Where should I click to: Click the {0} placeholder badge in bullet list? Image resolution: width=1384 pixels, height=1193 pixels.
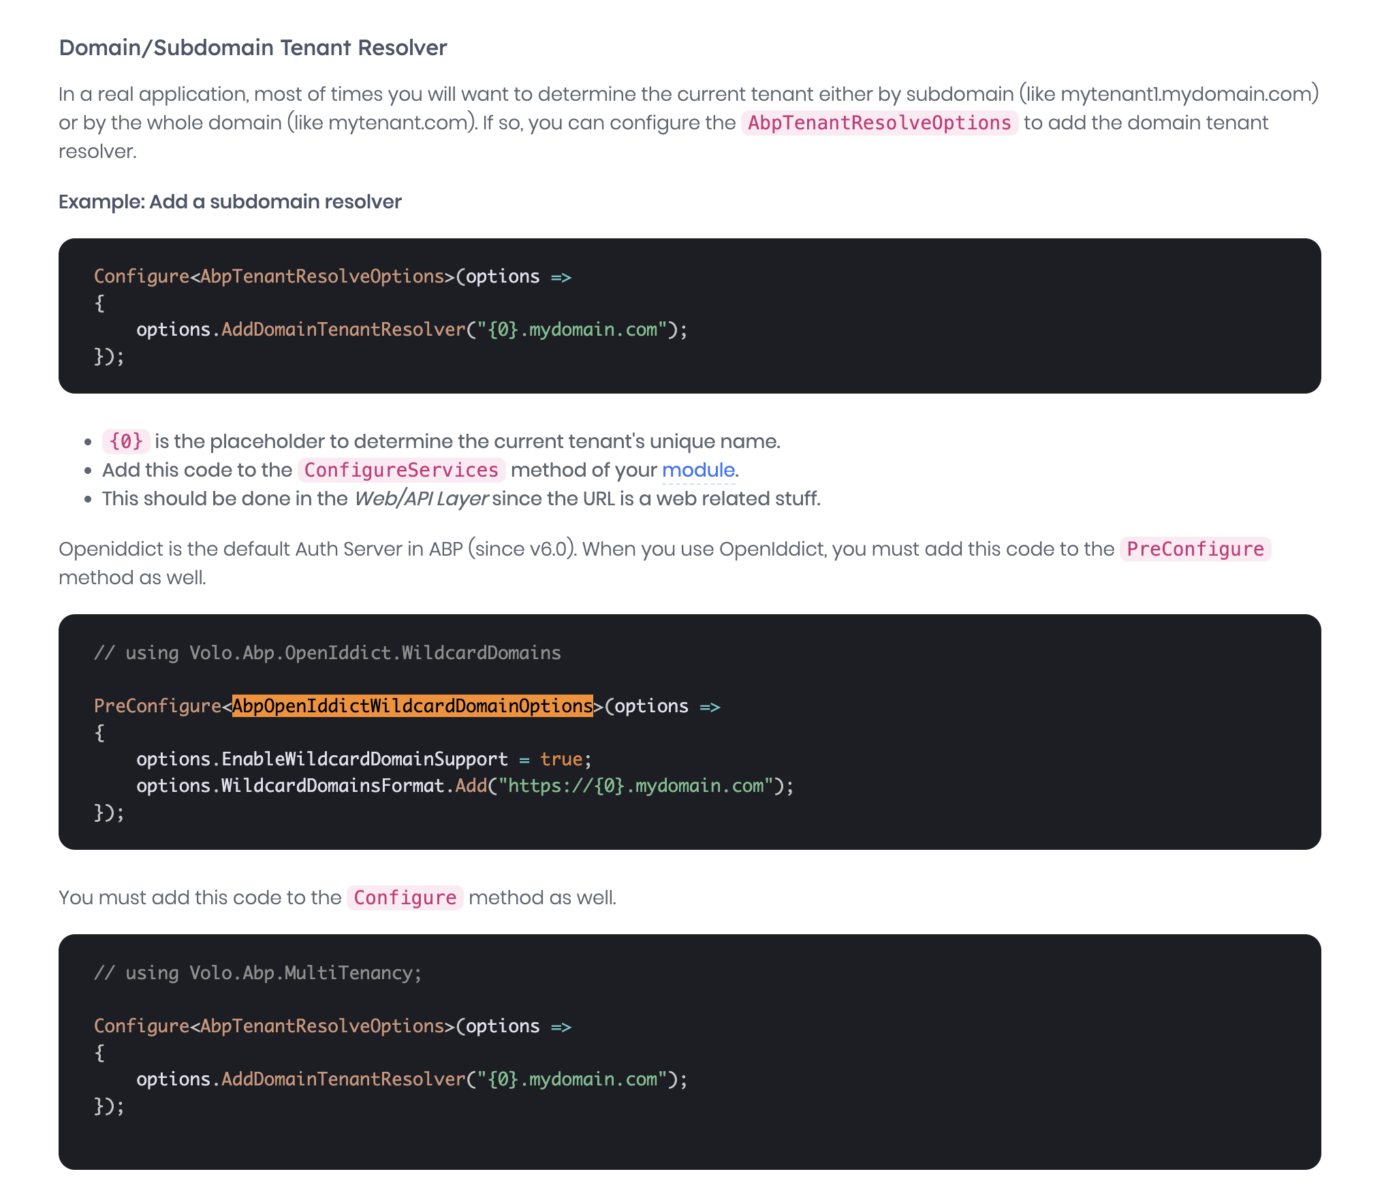[126, 441]
